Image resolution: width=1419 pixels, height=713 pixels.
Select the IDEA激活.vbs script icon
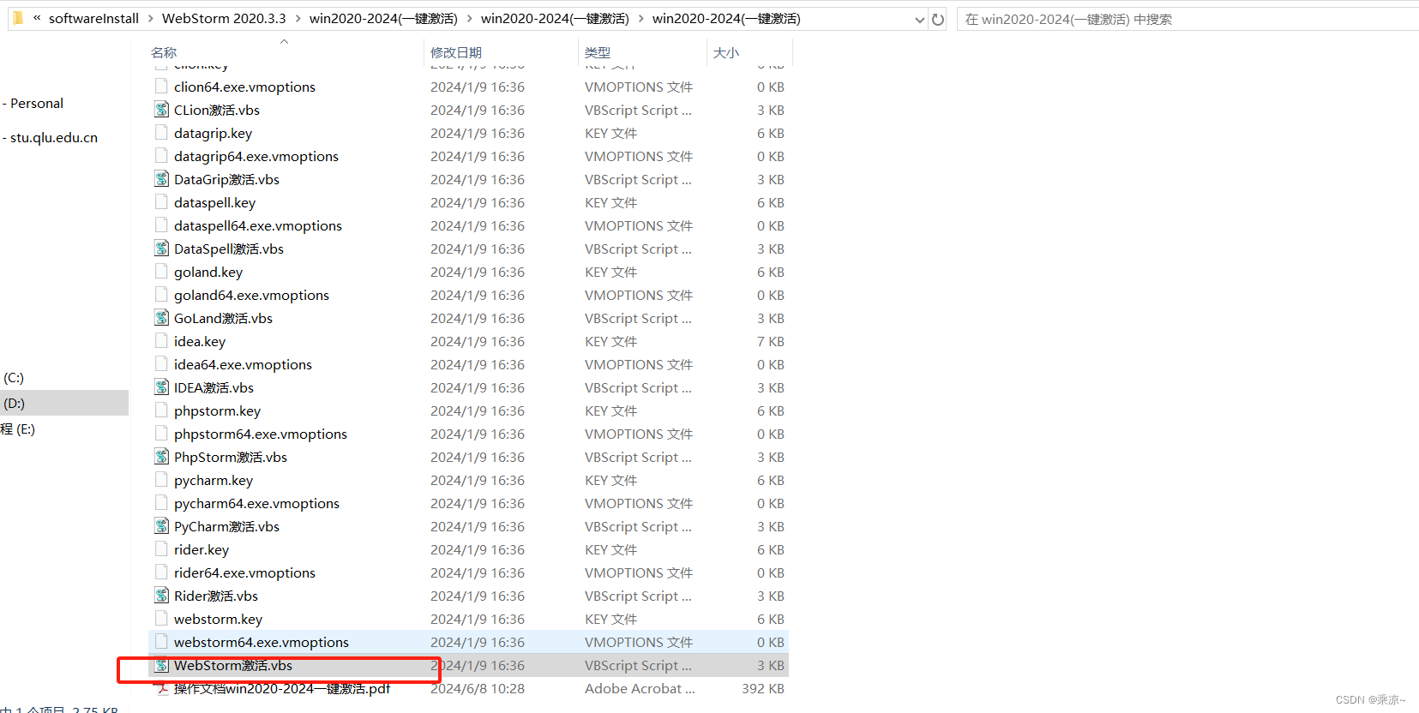[161, 386]
